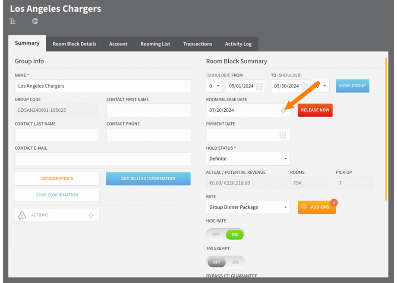Click the Actions button showing 0
Screen dimensions: 397x283
57,215
